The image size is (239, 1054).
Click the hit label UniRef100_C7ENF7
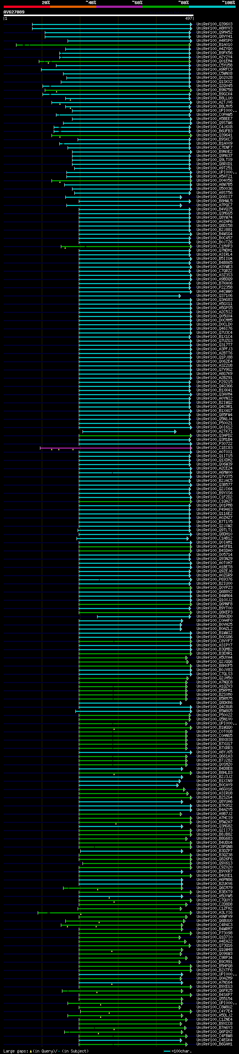click(214, 147)
